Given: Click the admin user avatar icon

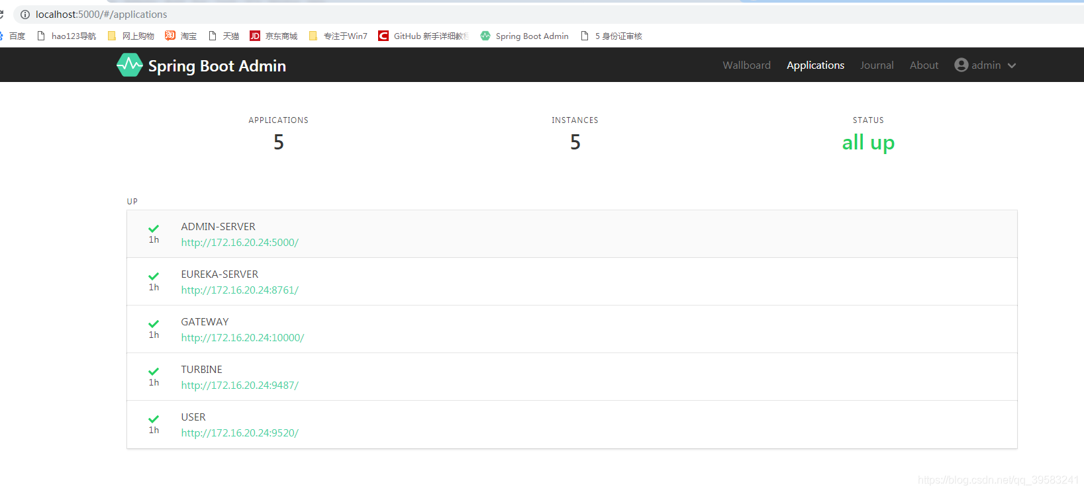Looking at the screenshot, I should click(x=961, y=65).
